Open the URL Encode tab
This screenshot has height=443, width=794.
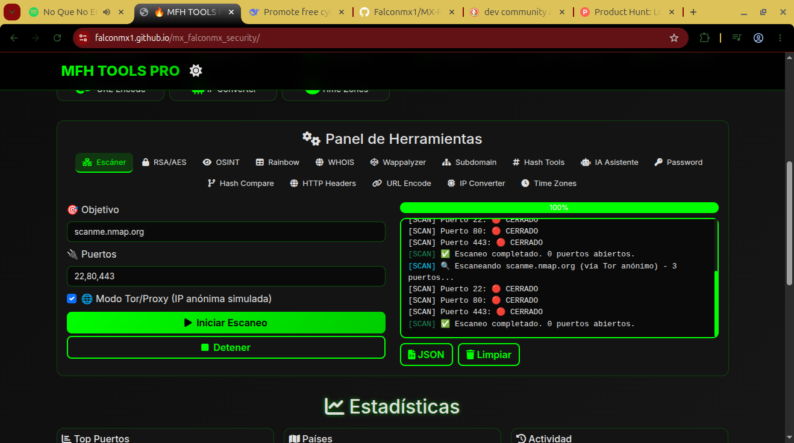tap(402, 184)
